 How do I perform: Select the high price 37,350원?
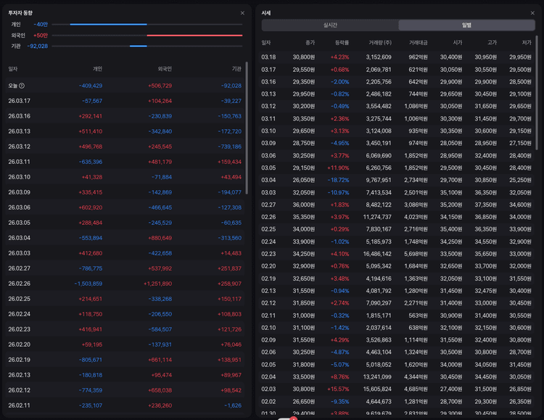click(x=486, y=205)
